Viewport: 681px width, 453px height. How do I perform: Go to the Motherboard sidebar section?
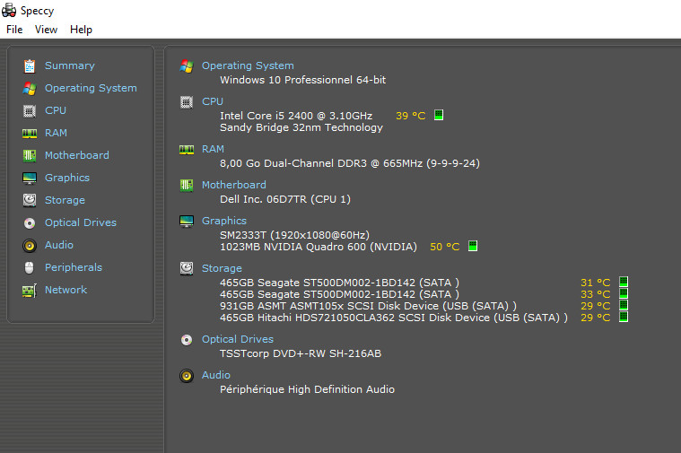[x=77, y=155]
